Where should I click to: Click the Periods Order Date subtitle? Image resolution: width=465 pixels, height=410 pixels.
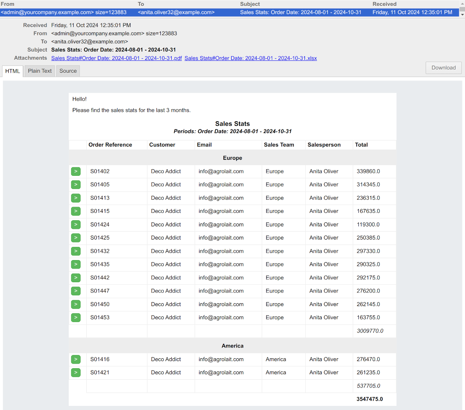(232, 131)
